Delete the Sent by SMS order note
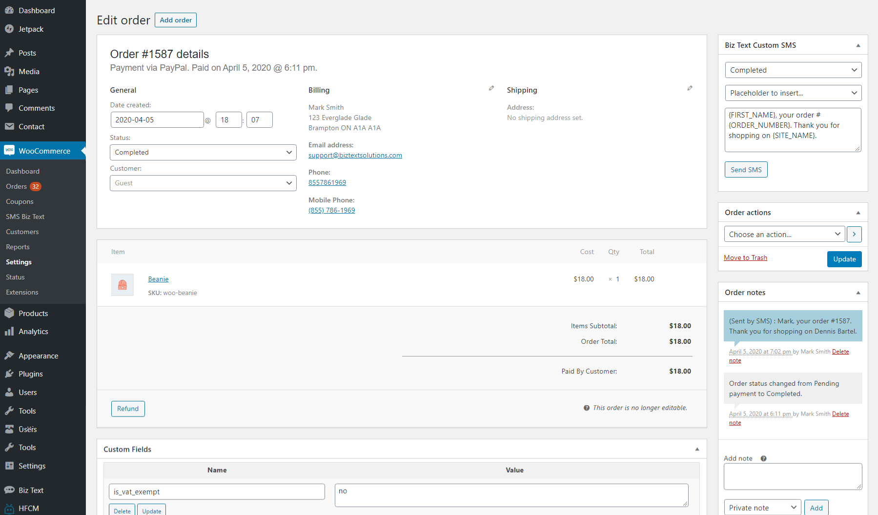The width and height of the screenshot is (878, 515). pyautogui.click(x=840, y=352)
